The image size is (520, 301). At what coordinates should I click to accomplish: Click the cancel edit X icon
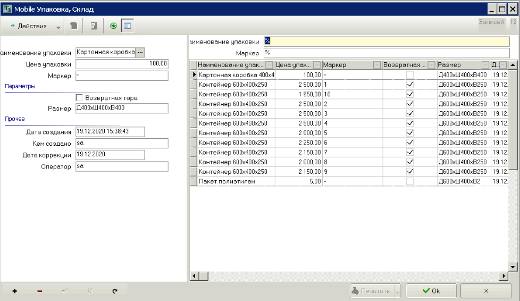(90, 291)
